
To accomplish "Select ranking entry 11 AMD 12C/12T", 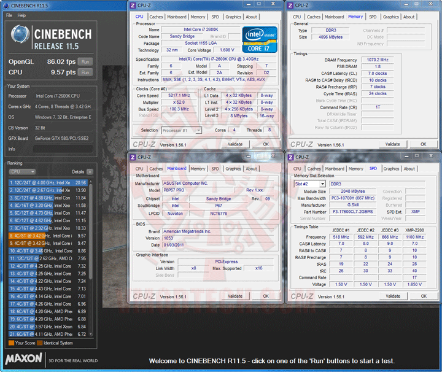I will tap(48, 258).
